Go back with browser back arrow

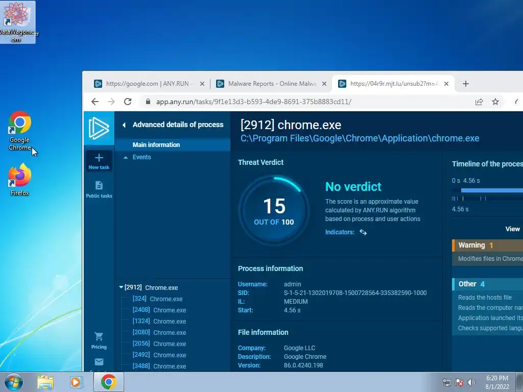(x=95, y=102)
